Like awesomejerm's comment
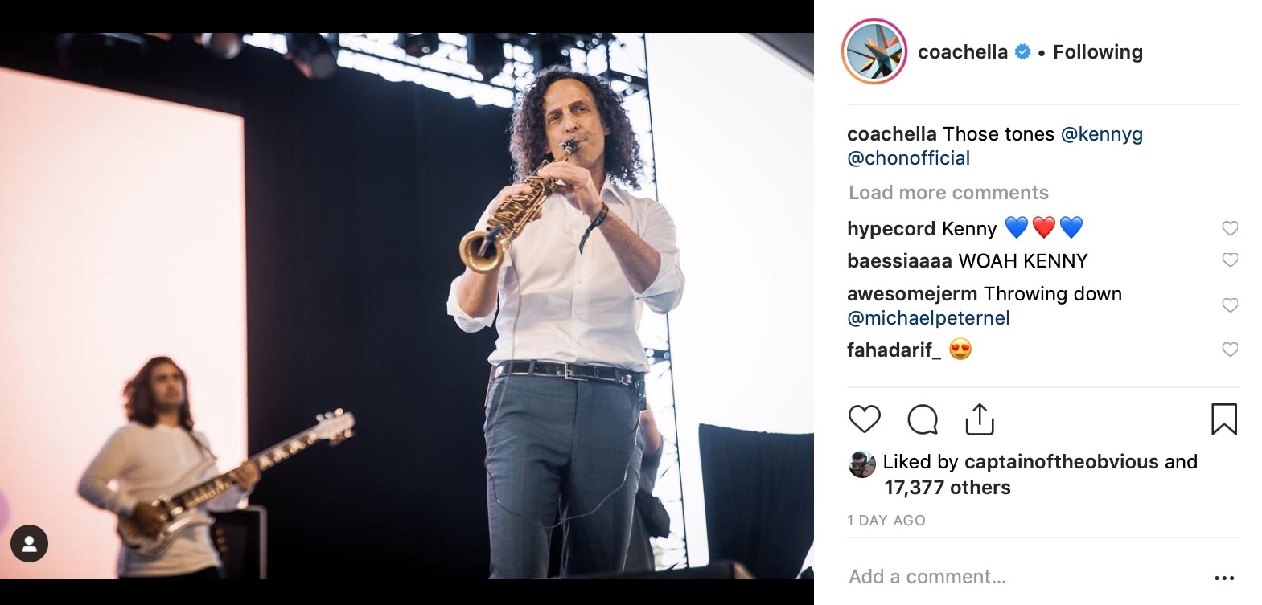This screenshot has height=605, width=1262. [1230, 305]
